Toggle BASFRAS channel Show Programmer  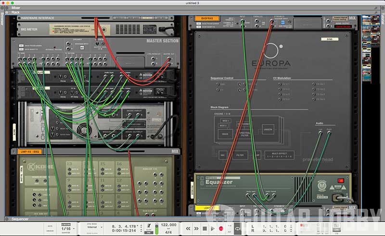(x=198, y=24)
